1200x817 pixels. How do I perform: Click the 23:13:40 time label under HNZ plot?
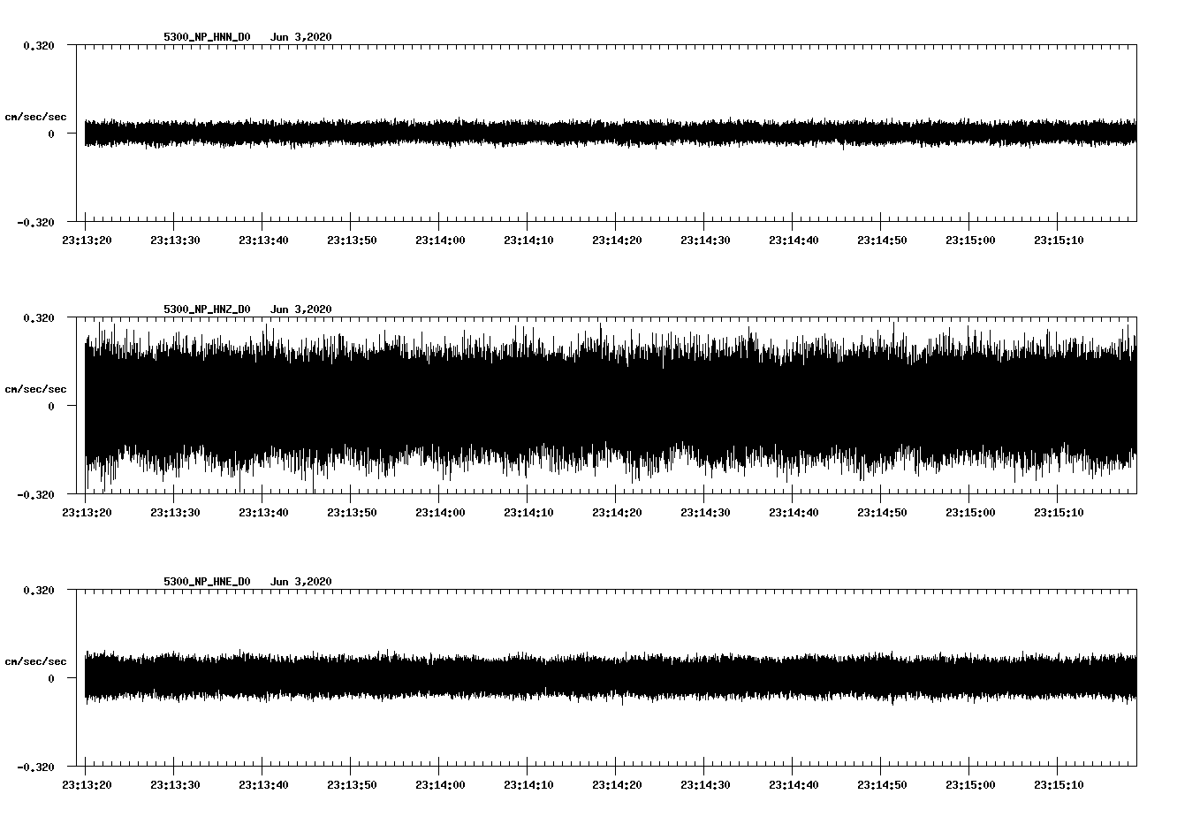(263, 512)
